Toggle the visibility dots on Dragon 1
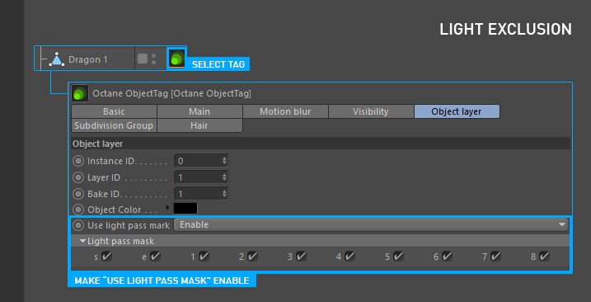Image resolution: width=591 pixels, height=302 pixels. pos(154,59)
